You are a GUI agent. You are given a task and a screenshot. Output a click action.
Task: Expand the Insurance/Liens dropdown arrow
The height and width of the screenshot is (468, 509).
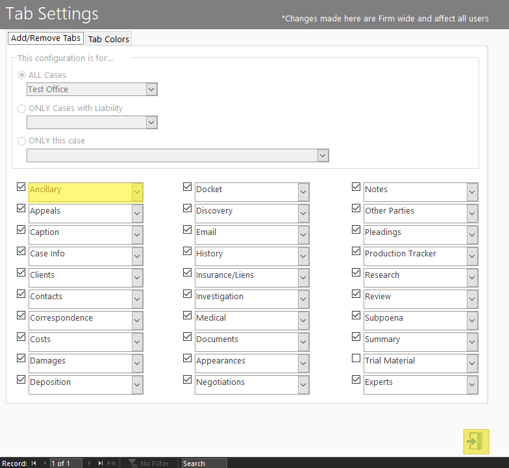tap(303, 278)
